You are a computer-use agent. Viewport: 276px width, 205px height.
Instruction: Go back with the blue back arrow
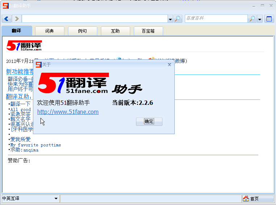pyautogui.click(x=7, y=19)
